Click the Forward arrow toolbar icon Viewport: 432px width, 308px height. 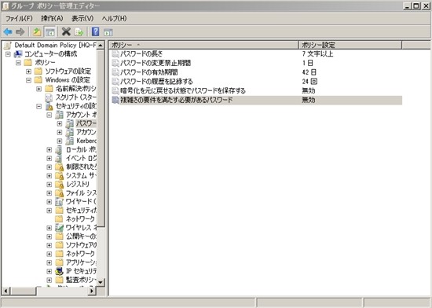point(20,32)
